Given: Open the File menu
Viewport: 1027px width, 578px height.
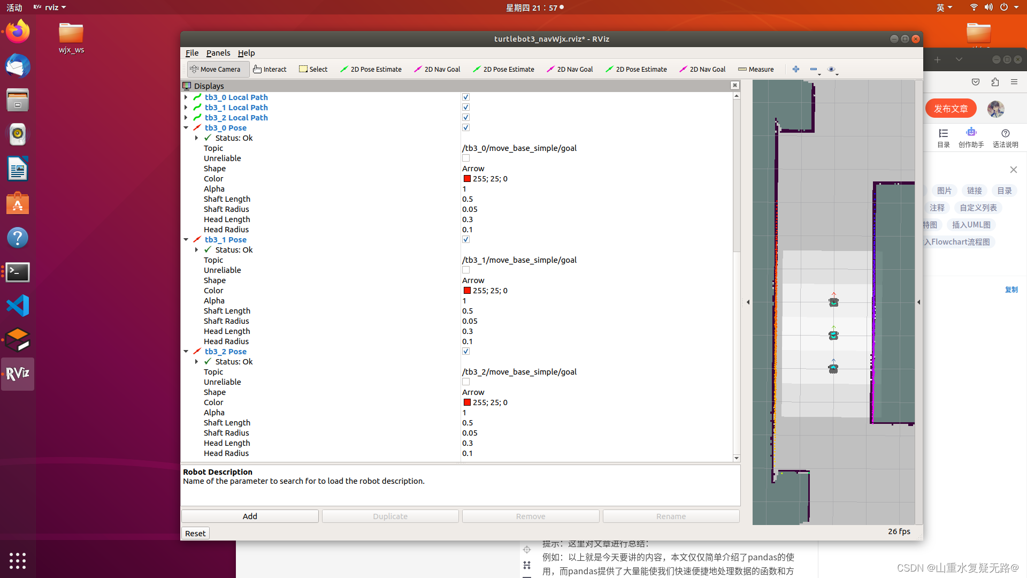Looking at the screenshot, I should pos(191,53).
